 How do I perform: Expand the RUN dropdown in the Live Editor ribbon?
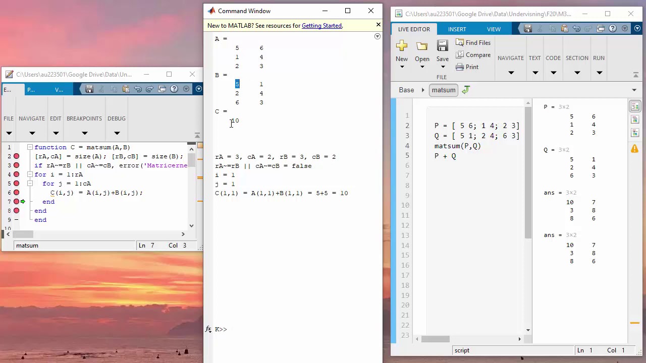[x=599, y=73]
